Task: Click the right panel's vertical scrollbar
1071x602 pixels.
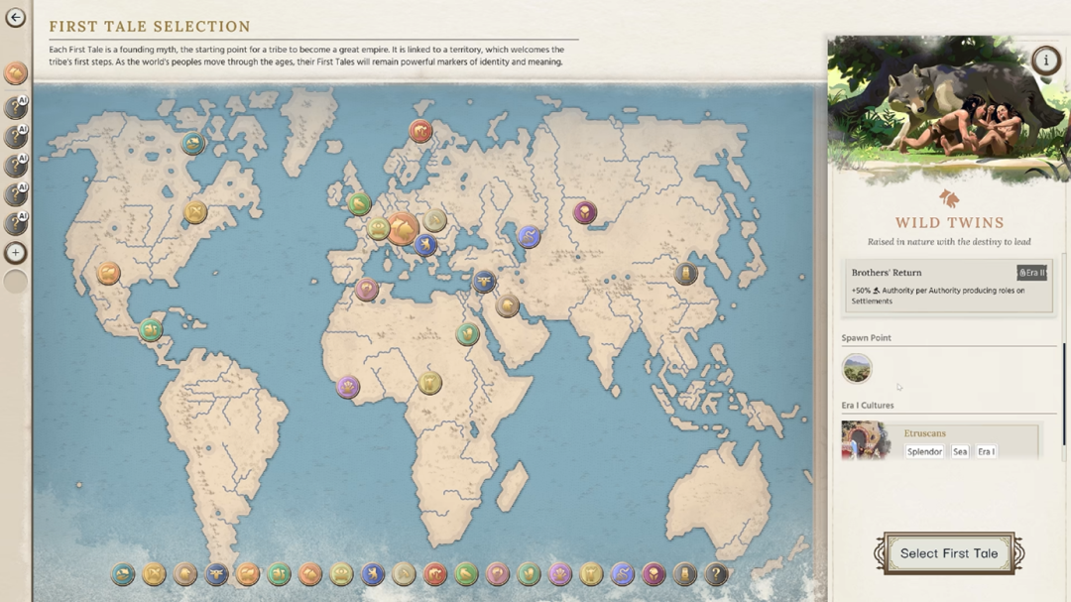Action: point(1063,393)
